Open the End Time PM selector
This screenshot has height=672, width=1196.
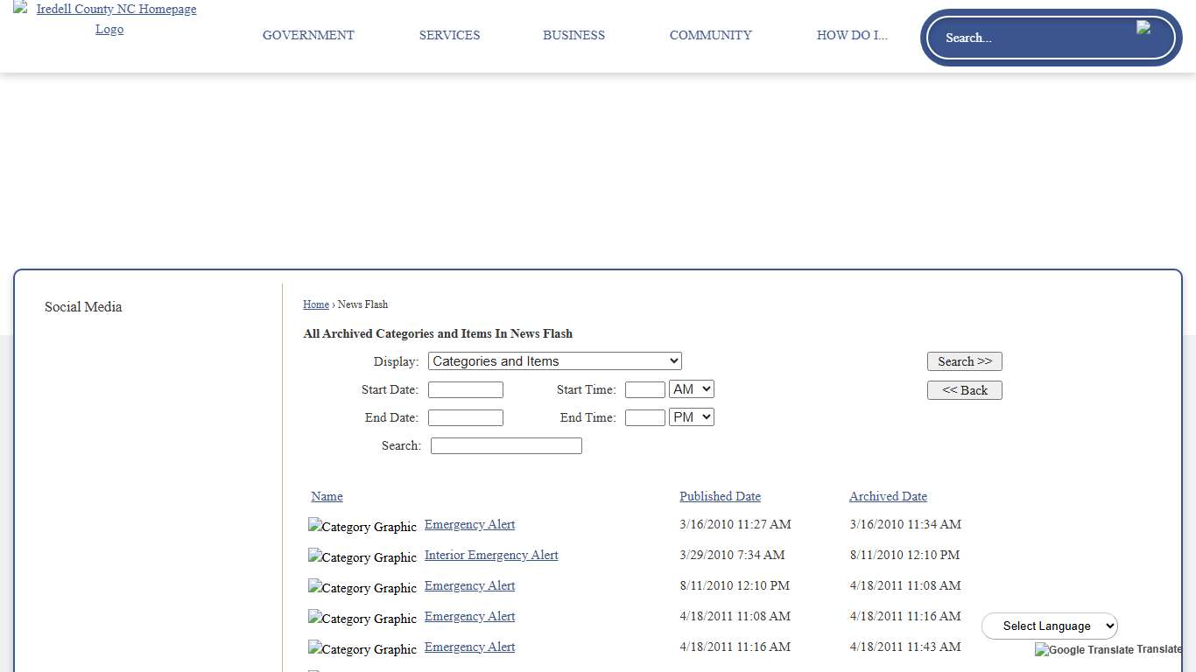pyautogui.click(x=691, y=417)
